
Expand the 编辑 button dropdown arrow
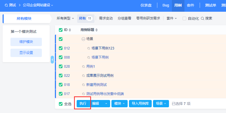106,104
